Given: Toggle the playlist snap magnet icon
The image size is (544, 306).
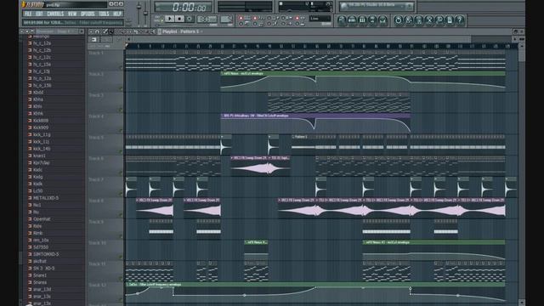Looking at the screenshot, I should [98, 31].
